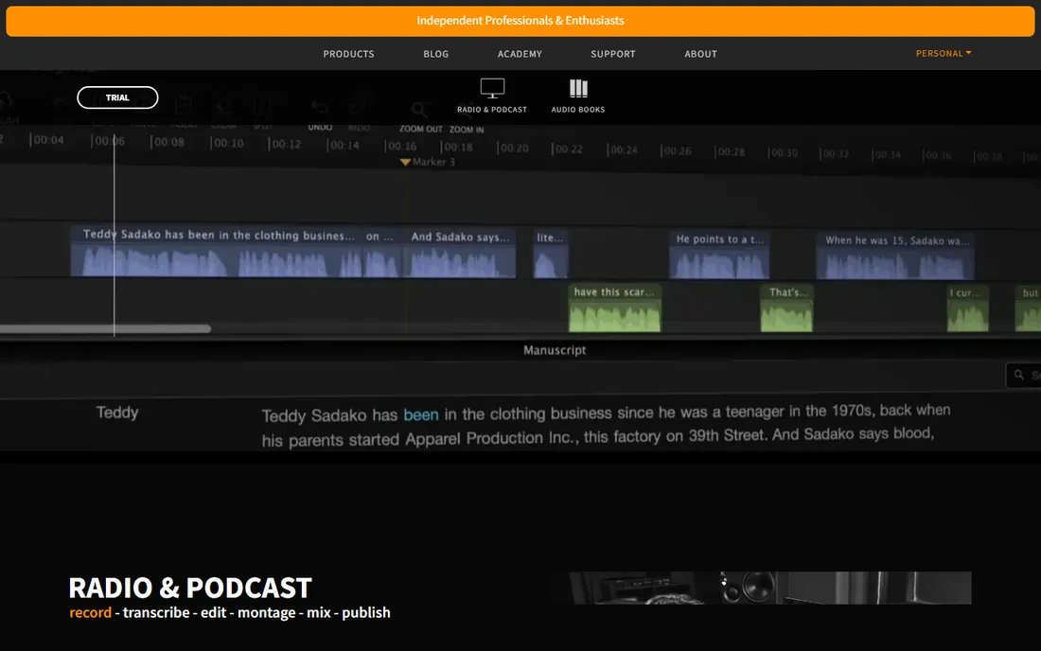The image size is (1041, 651).
Task: Click the speaker name 'Teddy'
Action: 117,413
